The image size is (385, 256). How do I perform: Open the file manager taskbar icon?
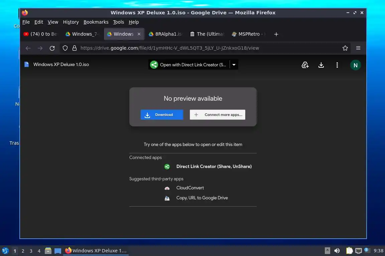click(48, 251)
